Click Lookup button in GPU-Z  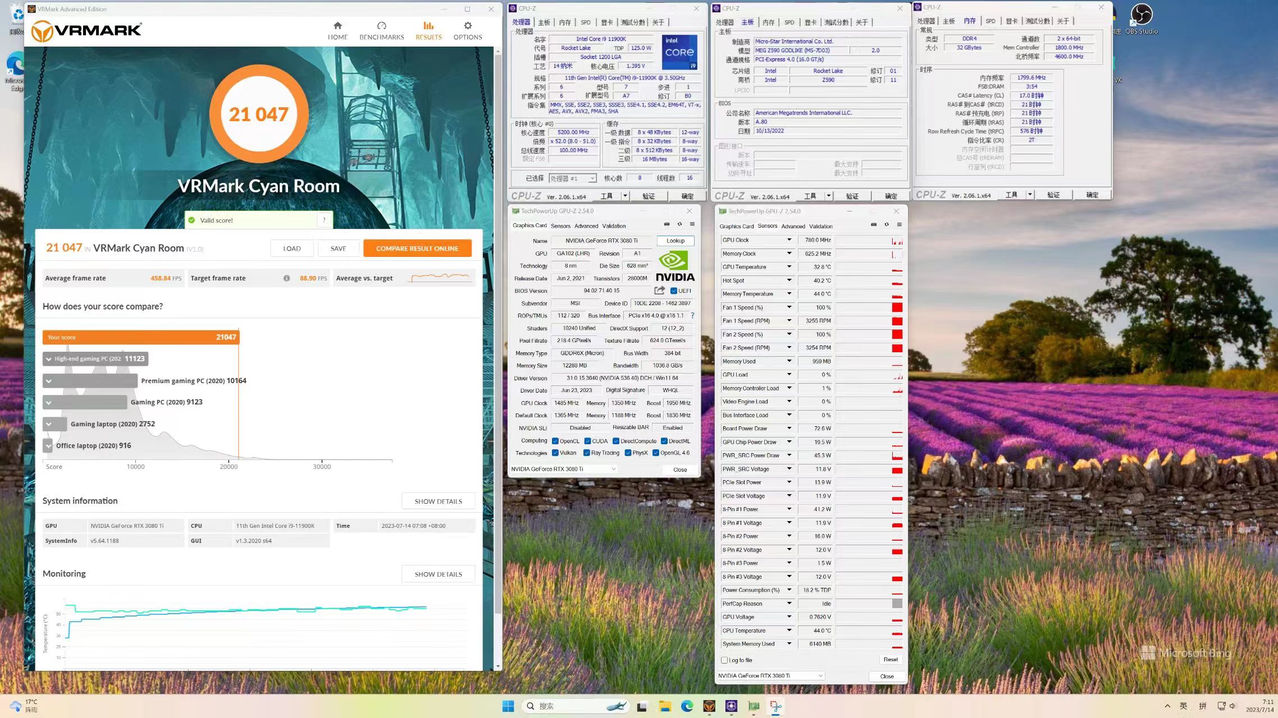click(x=675, y=241)
